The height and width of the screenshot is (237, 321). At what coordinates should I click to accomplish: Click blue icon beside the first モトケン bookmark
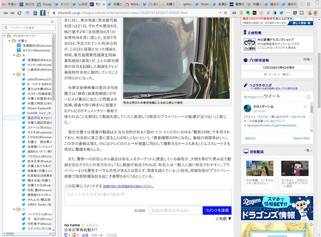(19, 50)
